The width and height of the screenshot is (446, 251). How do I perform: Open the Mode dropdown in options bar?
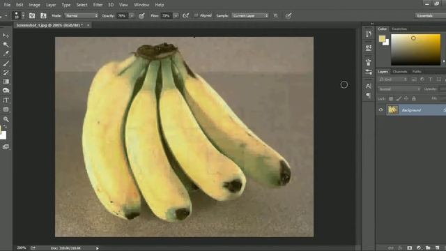[x=82, y=15]
